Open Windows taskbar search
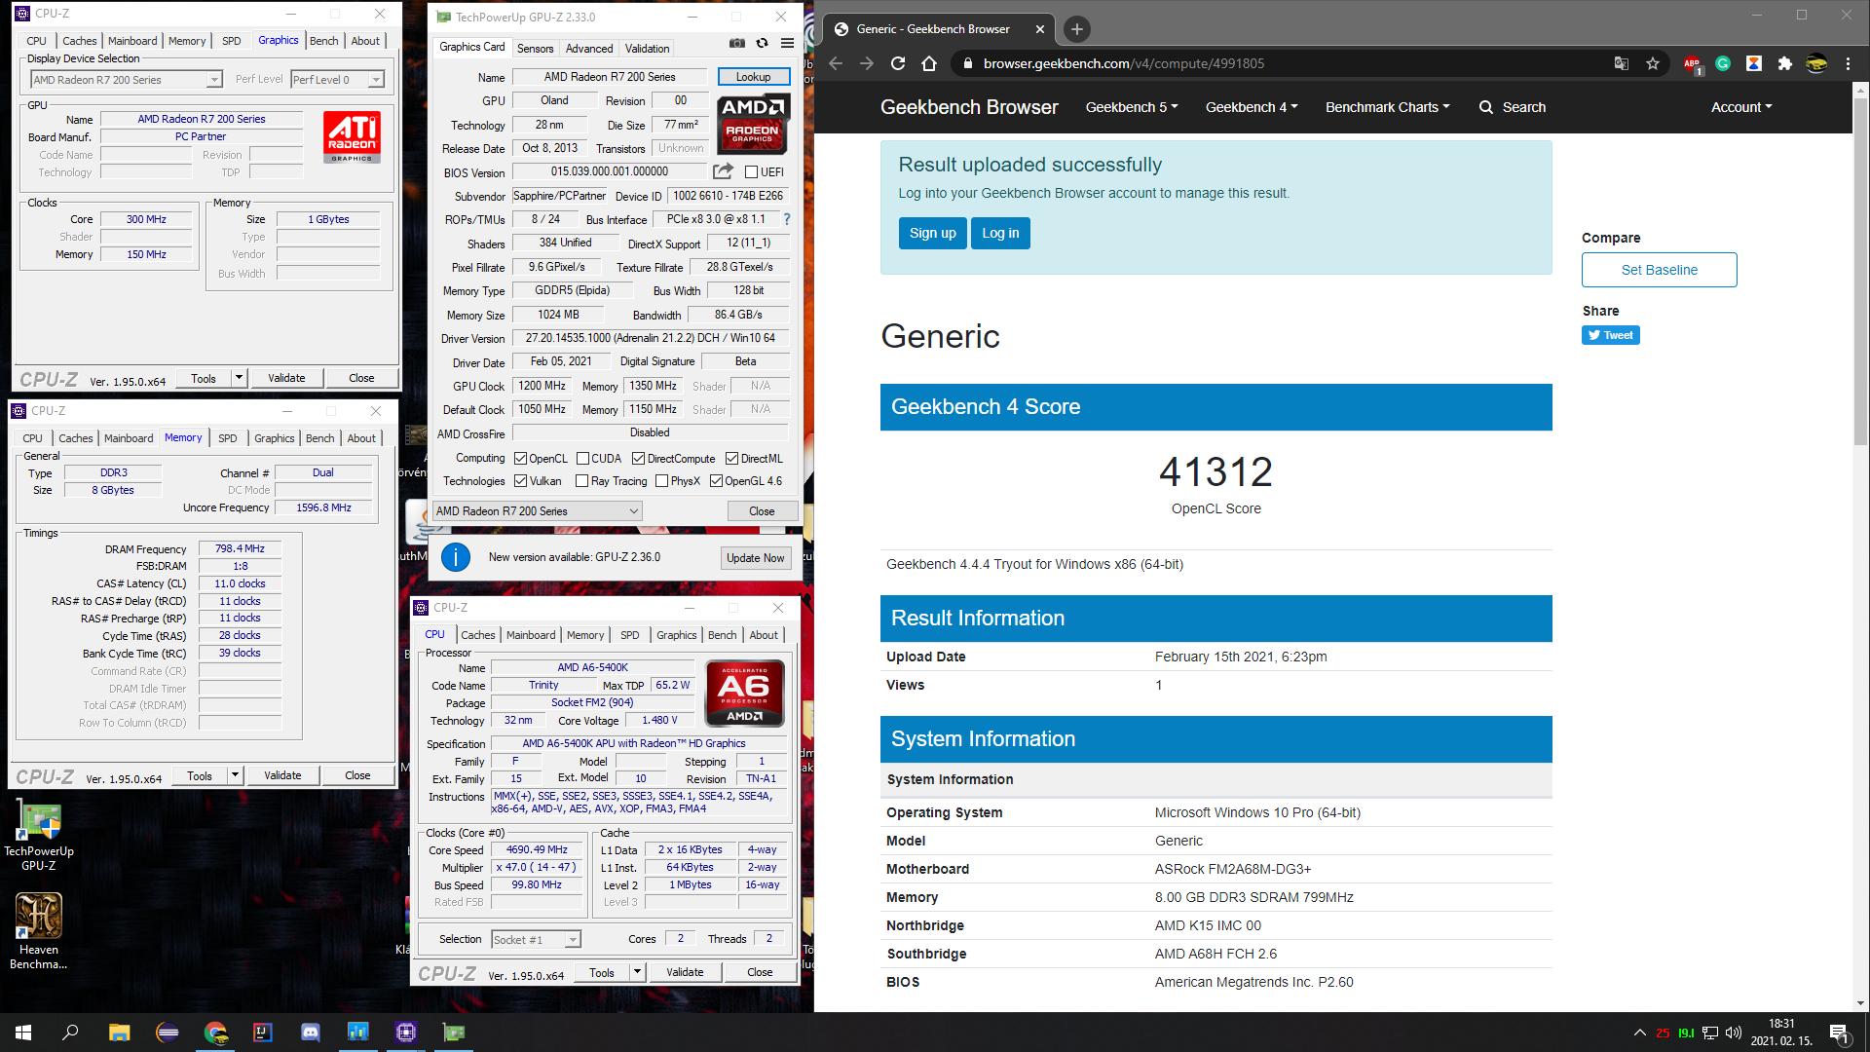Screen dimensions: 1870x1052 [x=70, y=1033]
